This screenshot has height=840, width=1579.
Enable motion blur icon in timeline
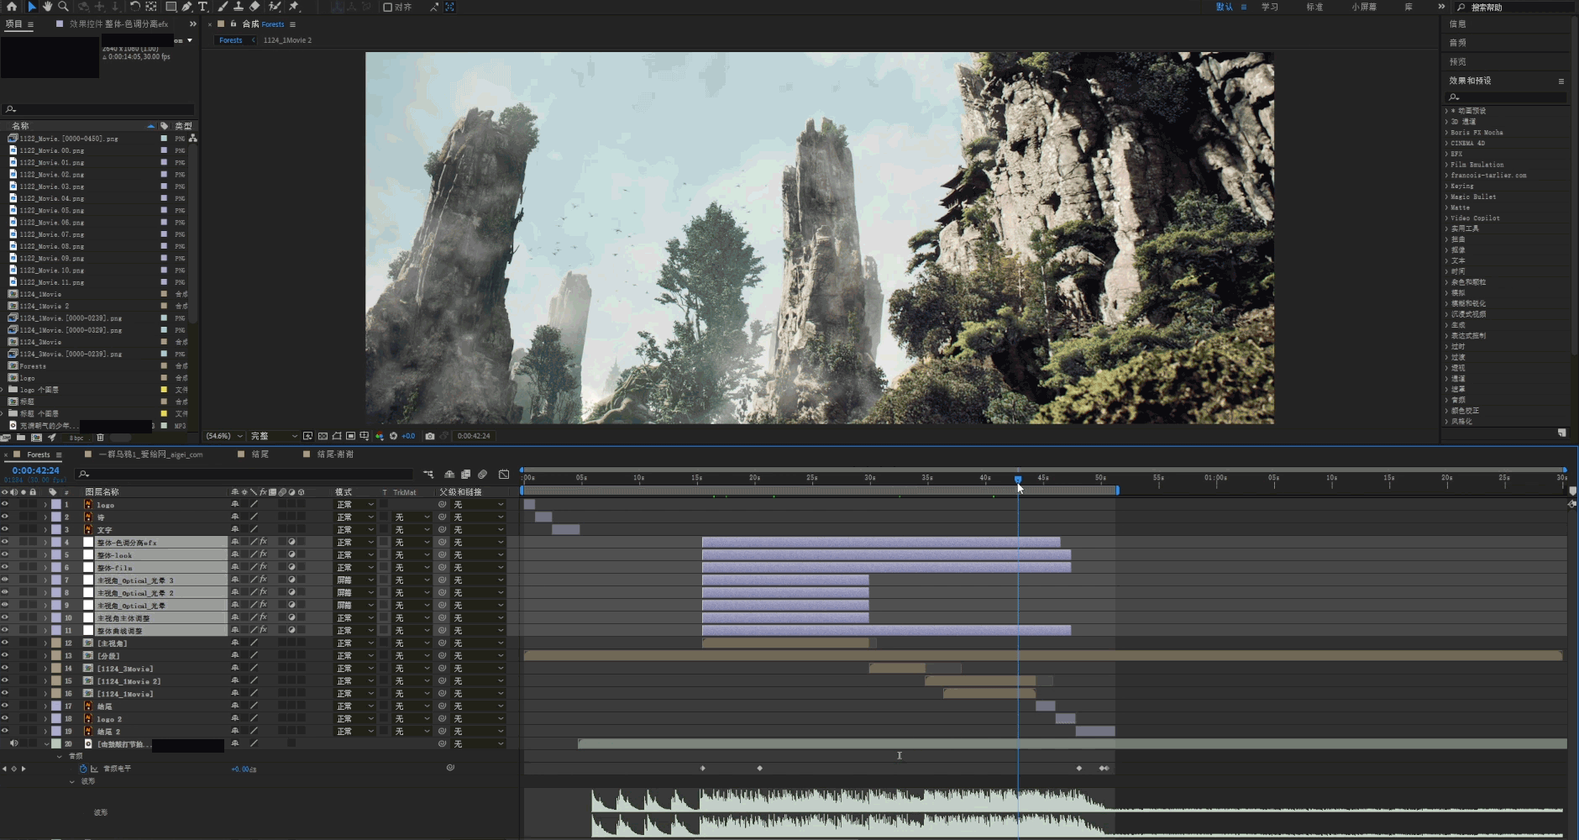[483, 475]
